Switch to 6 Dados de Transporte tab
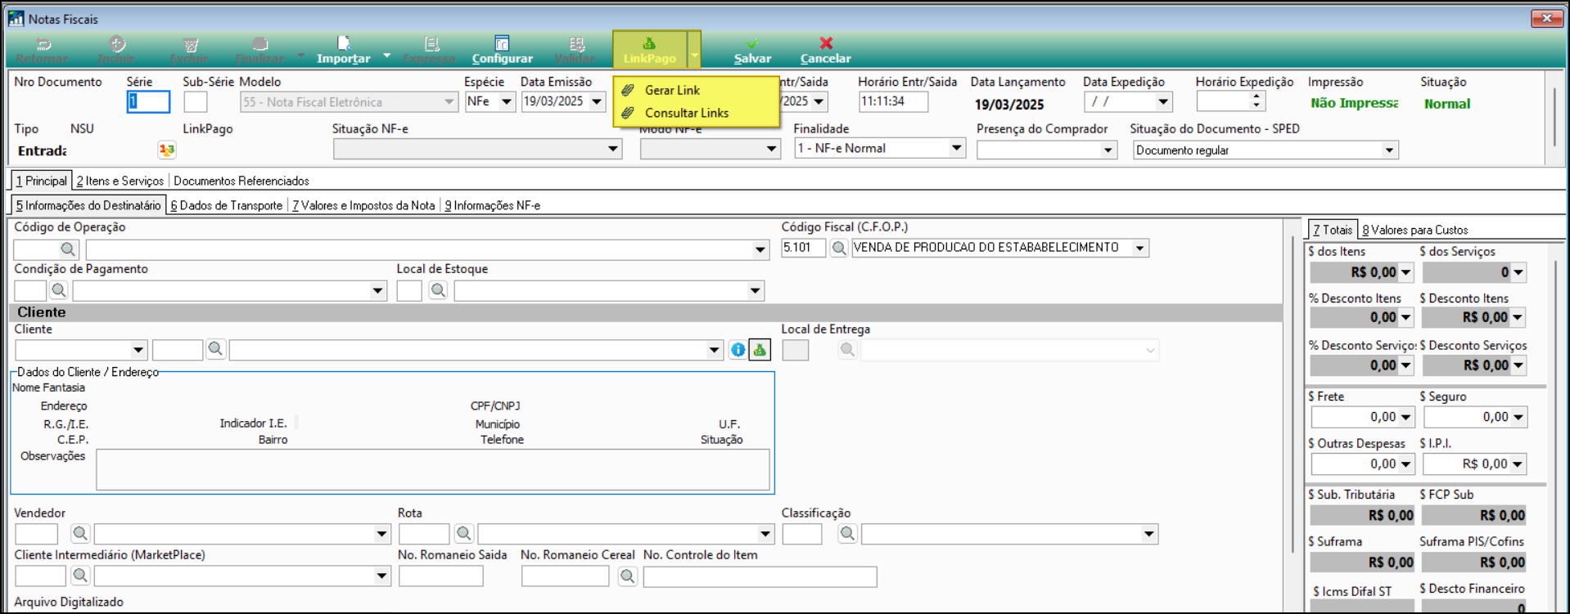The height and width of the screenshot is (614, 1570). tap(227, 205)
